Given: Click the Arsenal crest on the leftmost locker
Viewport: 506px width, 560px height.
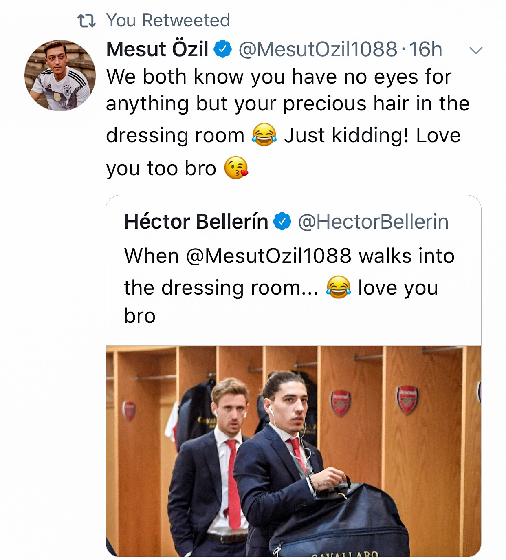Looking at the screenshot, I should coord(129,410).
